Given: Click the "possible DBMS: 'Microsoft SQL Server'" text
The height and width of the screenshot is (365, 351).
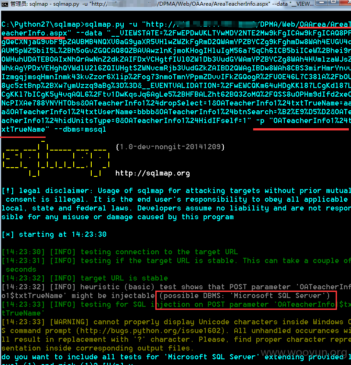Looking at the screenshot, I should click(244, 295).
